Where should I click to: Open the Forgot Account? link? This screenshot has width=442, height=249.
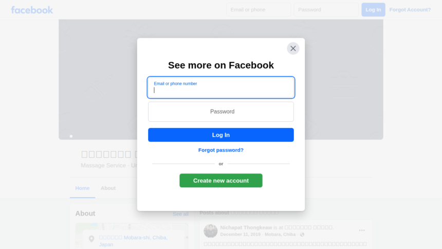pyautogui.click(x=410, y=10)
